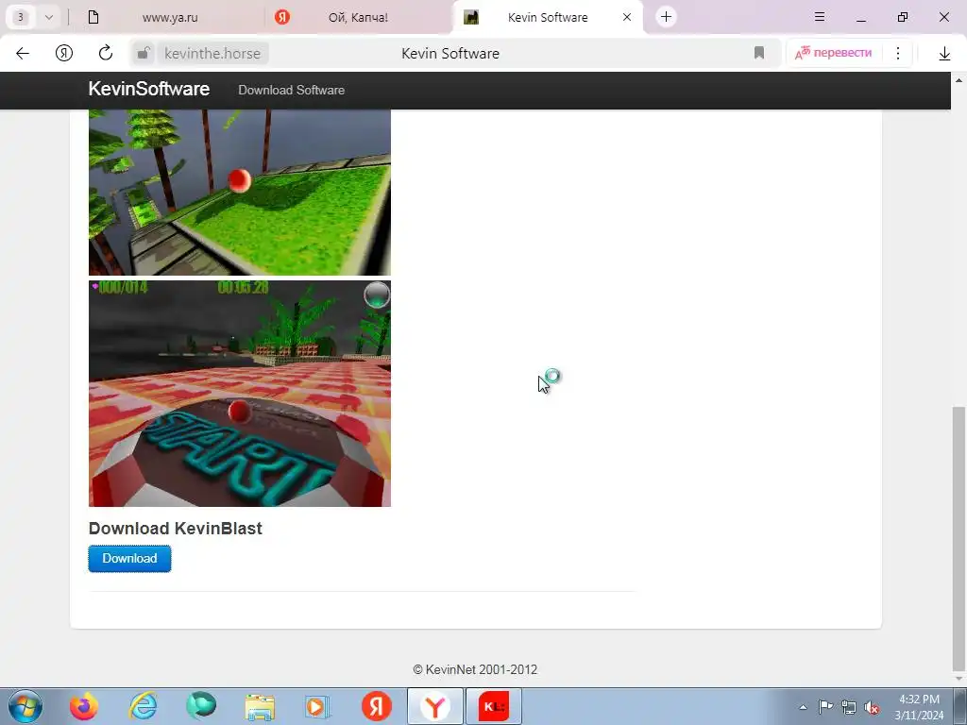967x725 pixels.
Task: Click the muted volume tray icon
Action: click(872, 708)
